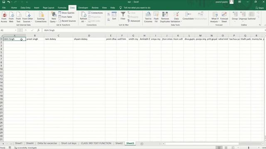Expand the Name Box dropdown arrow
The image size is (266, 149).
16,30
